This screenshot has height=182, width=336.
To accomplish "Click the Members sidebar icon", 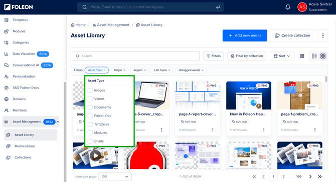I will pos(7,110).
